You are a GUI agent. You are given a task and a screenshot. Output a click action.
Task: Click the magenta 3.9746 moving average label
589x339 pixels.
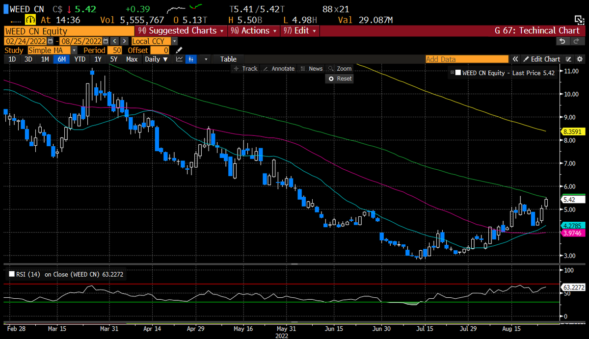coord(572,233)
